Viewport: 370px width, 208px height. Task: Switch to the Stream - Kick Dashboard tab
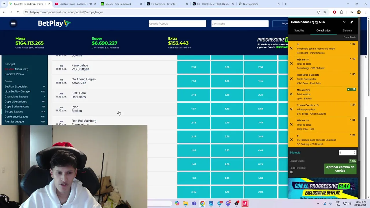coord(121,4)
